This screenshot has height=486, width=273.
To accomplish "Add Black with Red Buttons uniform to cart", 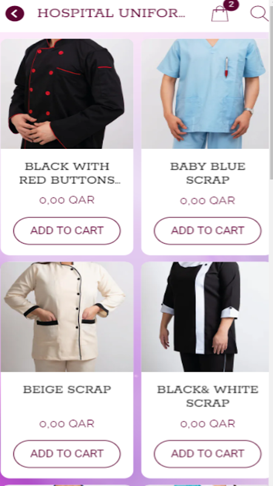I will coord(67,231).
